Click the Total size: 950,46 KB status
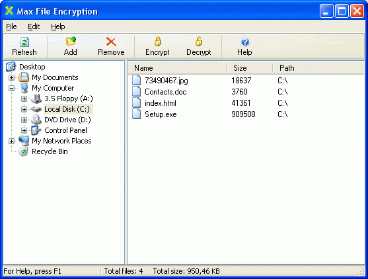Viewport: 368px width, 279px height. click(x=186, y=271)
